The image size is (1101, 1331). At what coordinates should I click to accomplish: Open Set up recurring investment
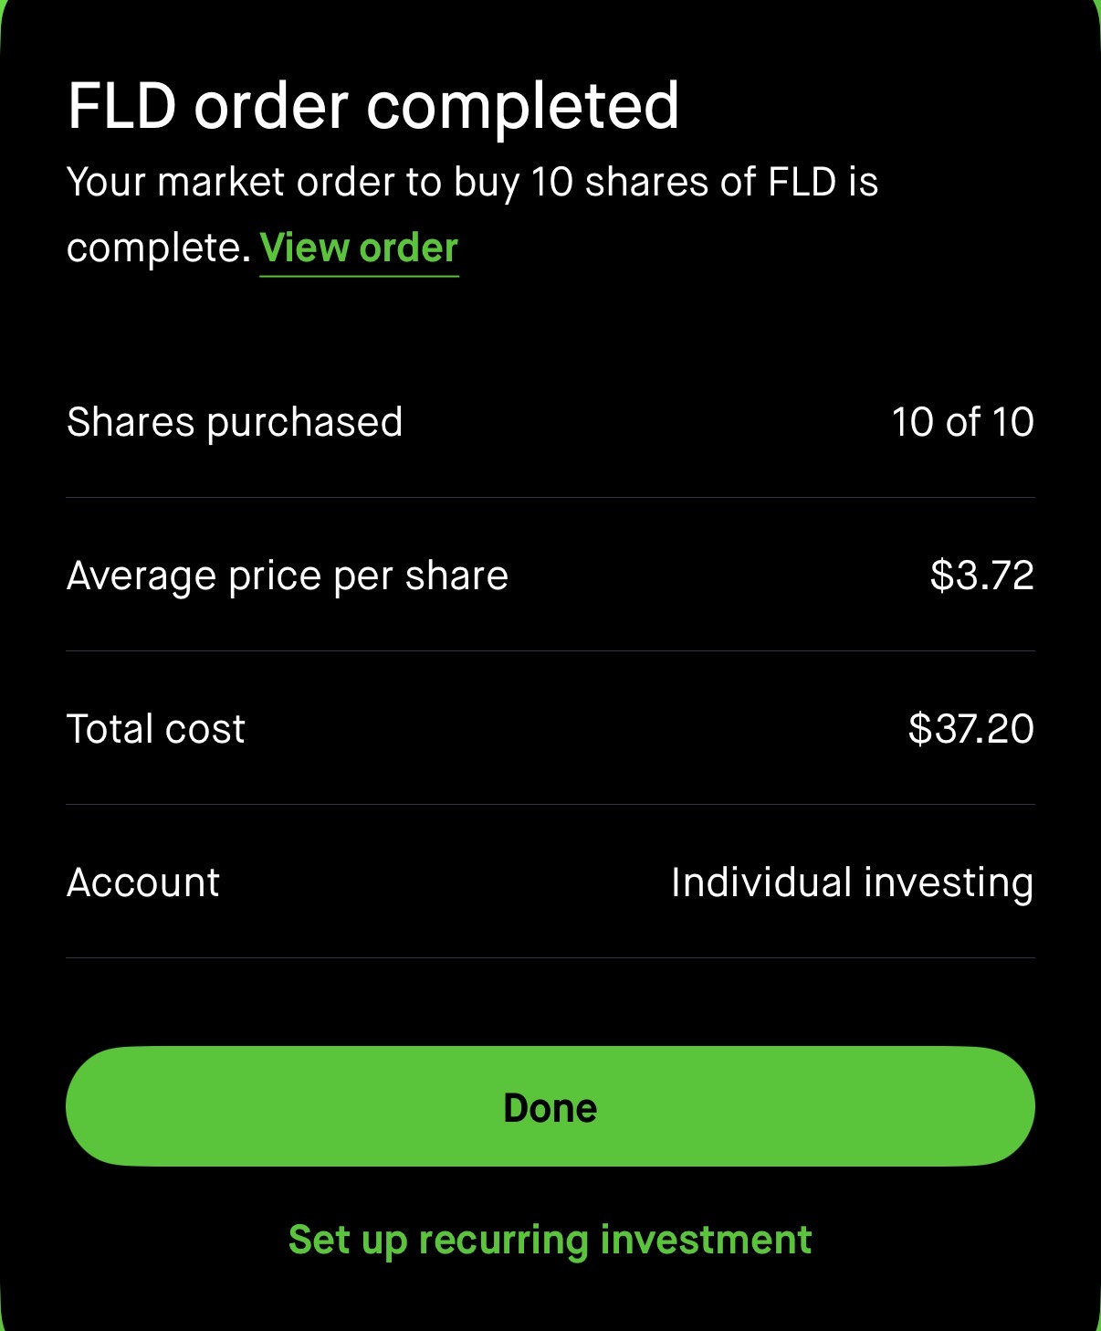click(x=550, y=1240)
